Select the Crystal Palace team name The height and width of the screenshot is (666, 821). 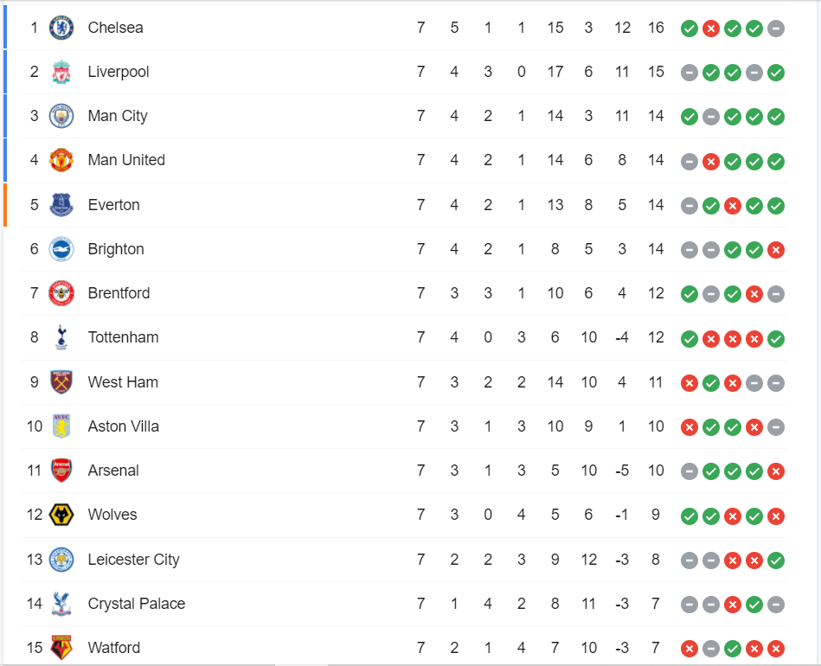[137, 603]
